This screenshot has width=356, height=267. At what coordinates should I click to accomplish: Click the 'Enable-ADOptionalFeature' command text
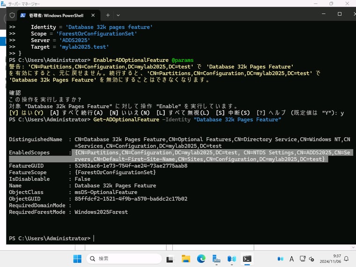131,60
